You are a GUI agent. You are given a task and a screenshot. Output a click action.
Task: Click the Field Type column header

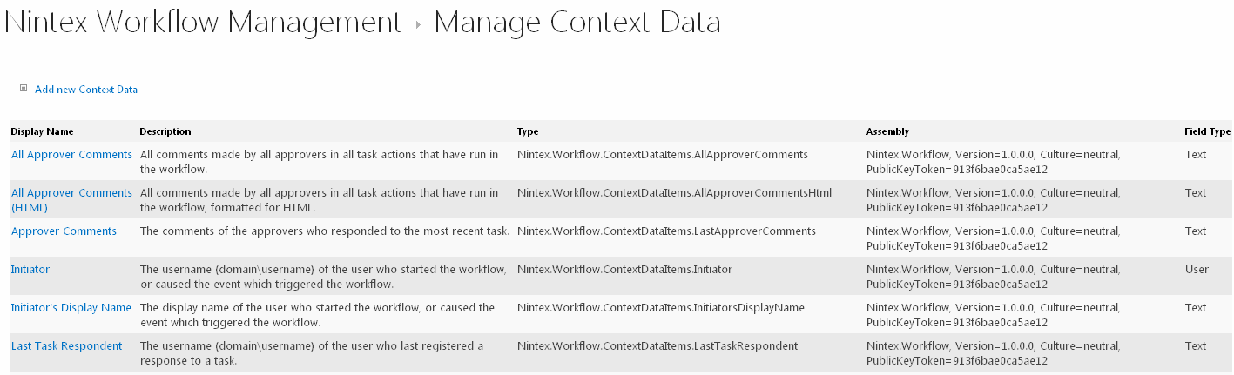[x=1207, y=132]
